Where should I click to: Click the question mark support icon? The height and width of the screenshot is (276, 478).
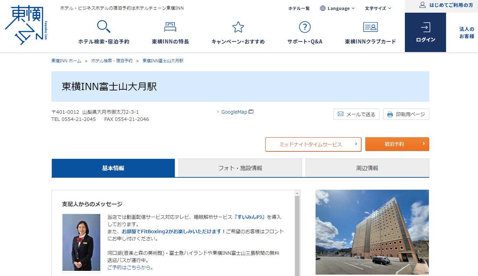tap(305, 27)
